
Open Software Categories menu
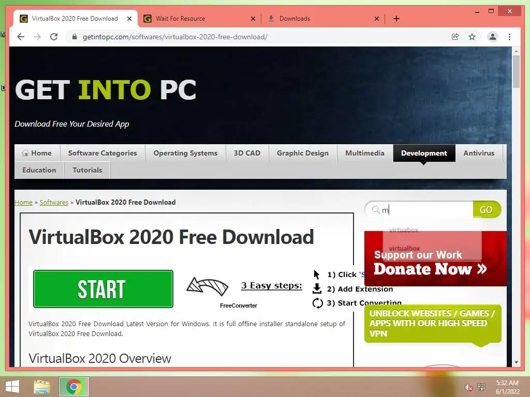tap(102, 153)
